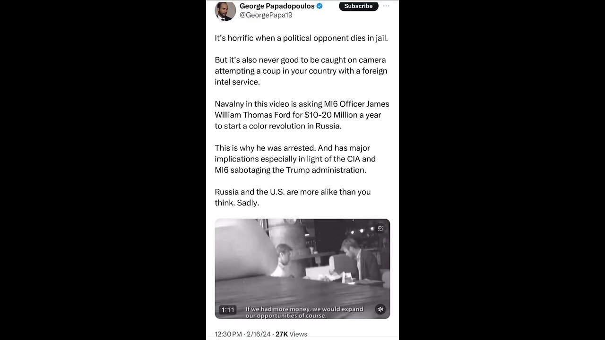Click the blue verified badge
This screenshot has height=340, width=605.
click(320, 6)
